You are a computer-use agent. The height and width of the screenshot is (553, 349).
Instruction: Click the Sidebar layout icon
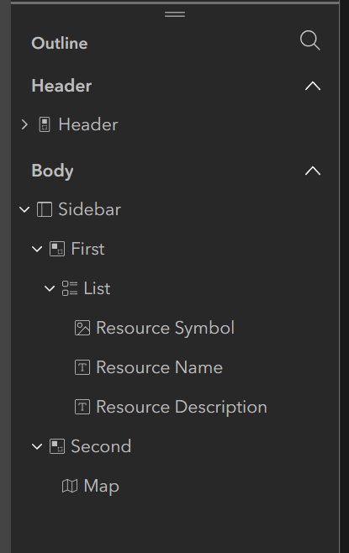point(45,209)
